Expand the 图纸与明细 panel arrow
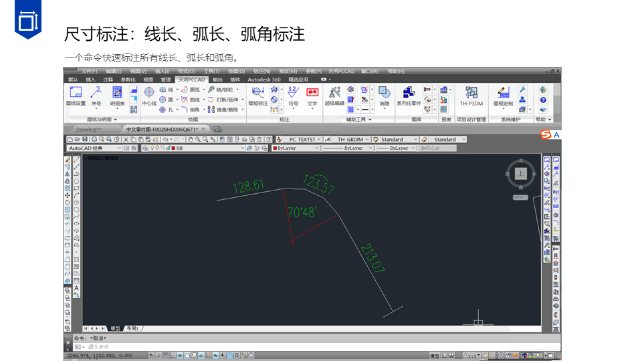642x361 pixels. 116,120
